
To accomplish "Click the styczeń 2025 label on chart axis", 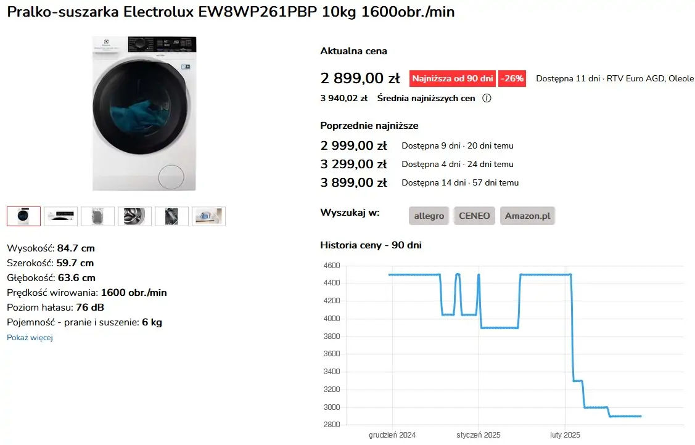I will pyautogui.click(x=479, y=435).
